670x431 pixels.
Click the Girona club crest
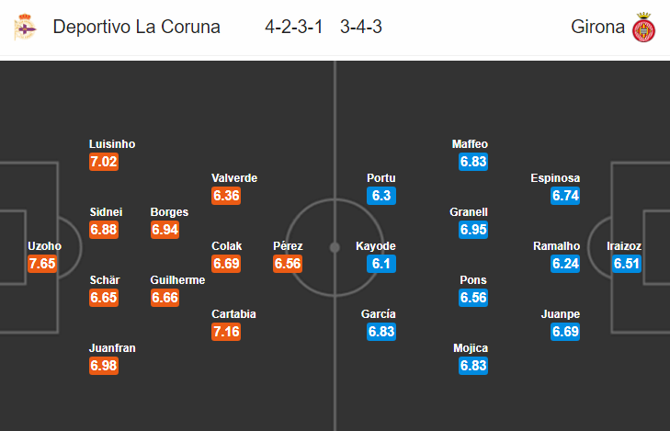[x=643, y=28]
